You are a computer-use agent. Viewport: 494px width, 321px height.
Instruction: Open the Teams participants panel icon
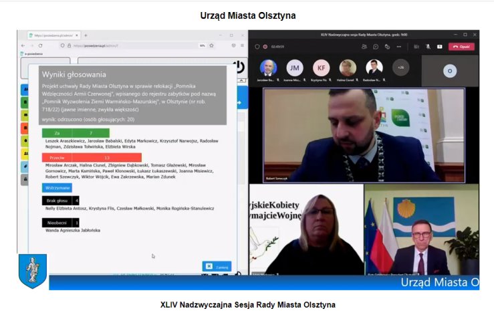point(364,47)
